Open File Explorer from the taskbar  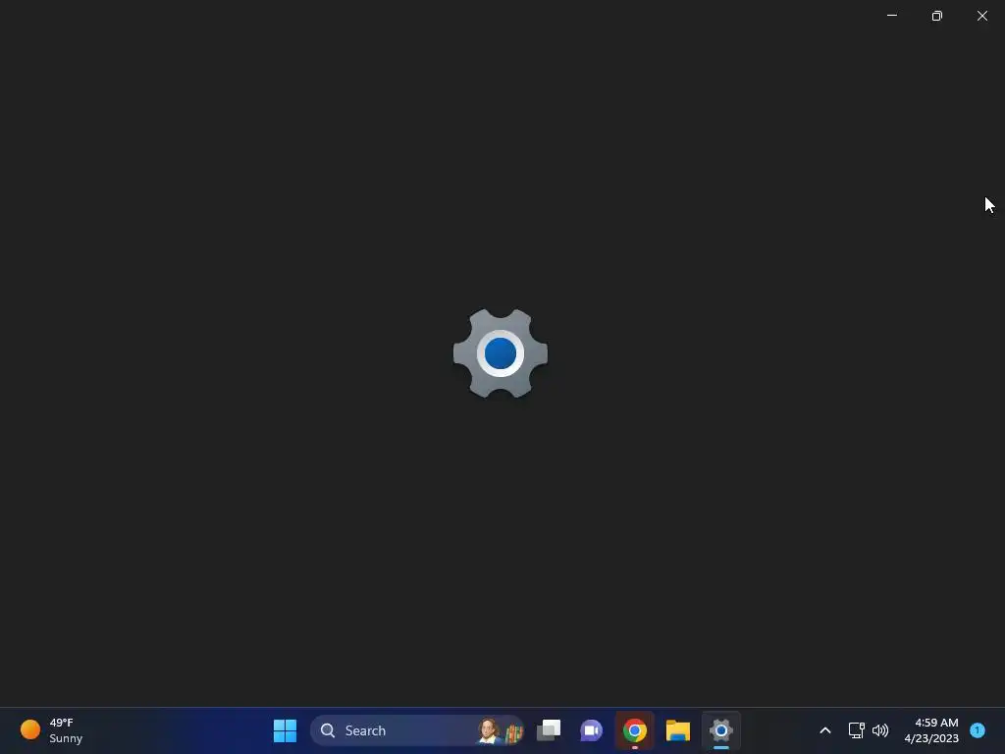point(677,730)
